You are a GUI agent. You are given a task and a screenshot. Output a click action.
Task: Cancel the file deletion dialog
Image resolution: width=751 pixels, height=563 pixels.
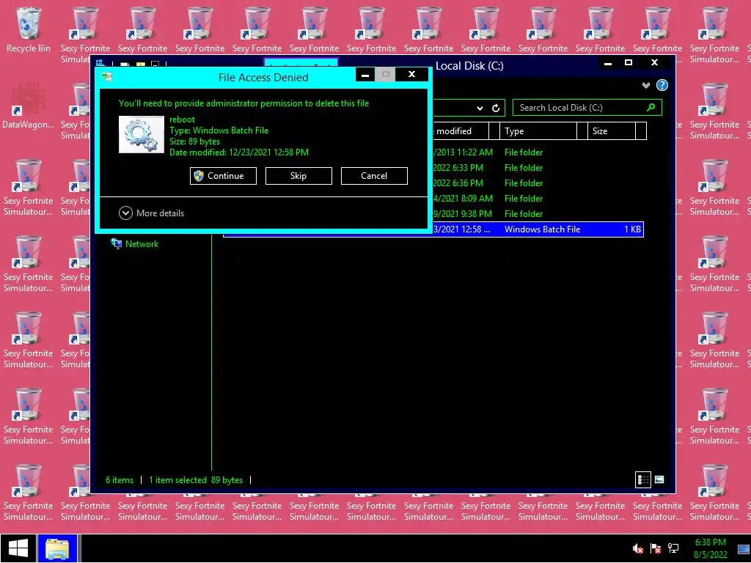pos(374,176)
